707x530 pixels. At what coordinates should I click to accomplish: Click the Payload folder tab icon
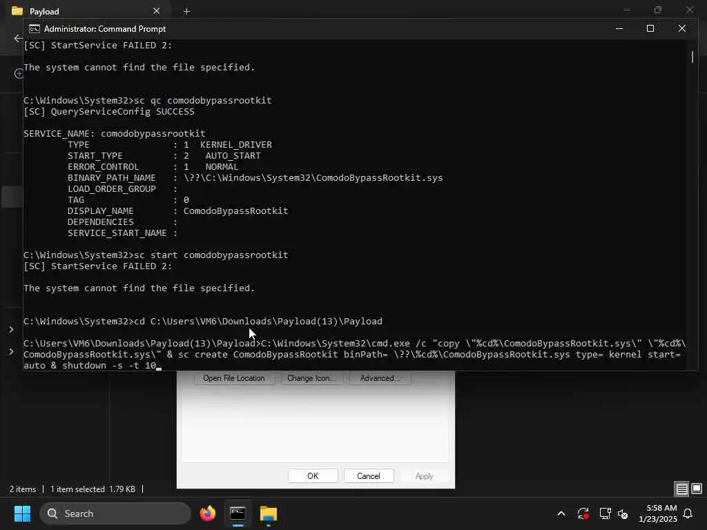pyautogui.click(x=17, y=11)
